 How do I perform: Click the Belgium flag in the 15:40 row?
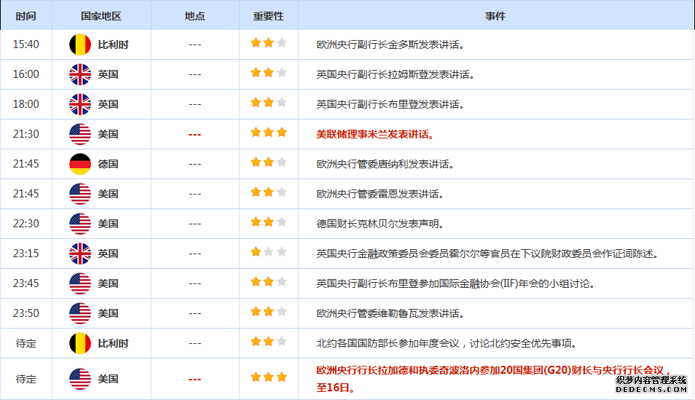pos(79,44)
